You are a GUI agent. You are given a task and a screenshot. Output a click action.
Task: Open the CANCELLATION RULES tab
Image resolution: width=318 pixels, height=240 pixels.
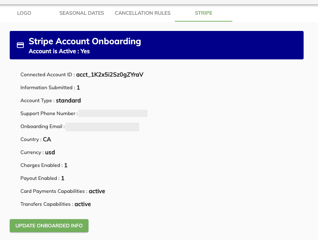(x=142, y=13)
